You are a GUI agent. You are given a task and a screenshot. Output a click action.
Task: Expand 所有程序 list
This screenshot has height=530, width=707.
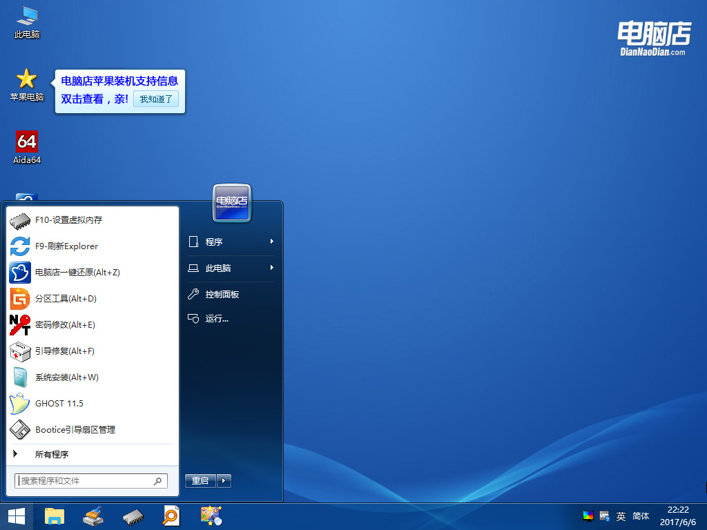click(93, 454)
